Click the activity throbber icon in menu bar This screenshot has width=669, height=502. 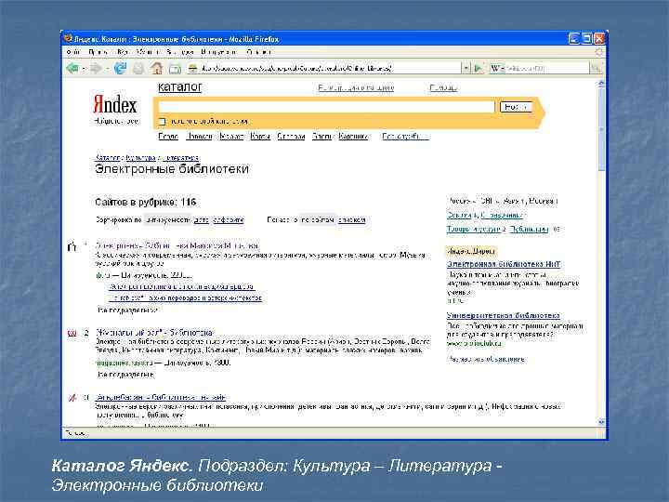pyautogui.click(x=599, y=52)
